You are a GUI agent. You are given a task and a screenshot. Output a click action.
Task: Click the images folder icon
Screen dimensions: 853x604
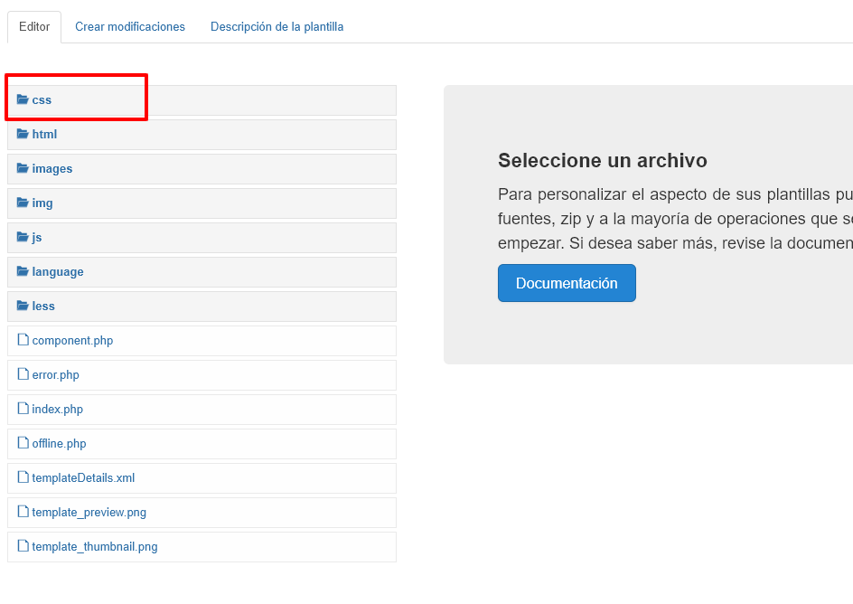click(23, 168)
